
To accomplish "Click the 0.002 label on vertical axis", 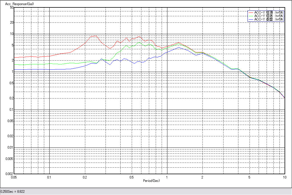I will 9,174.
